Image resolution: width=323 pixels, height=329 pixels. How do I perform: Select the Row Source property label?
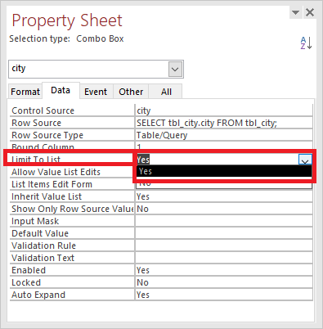36,123
